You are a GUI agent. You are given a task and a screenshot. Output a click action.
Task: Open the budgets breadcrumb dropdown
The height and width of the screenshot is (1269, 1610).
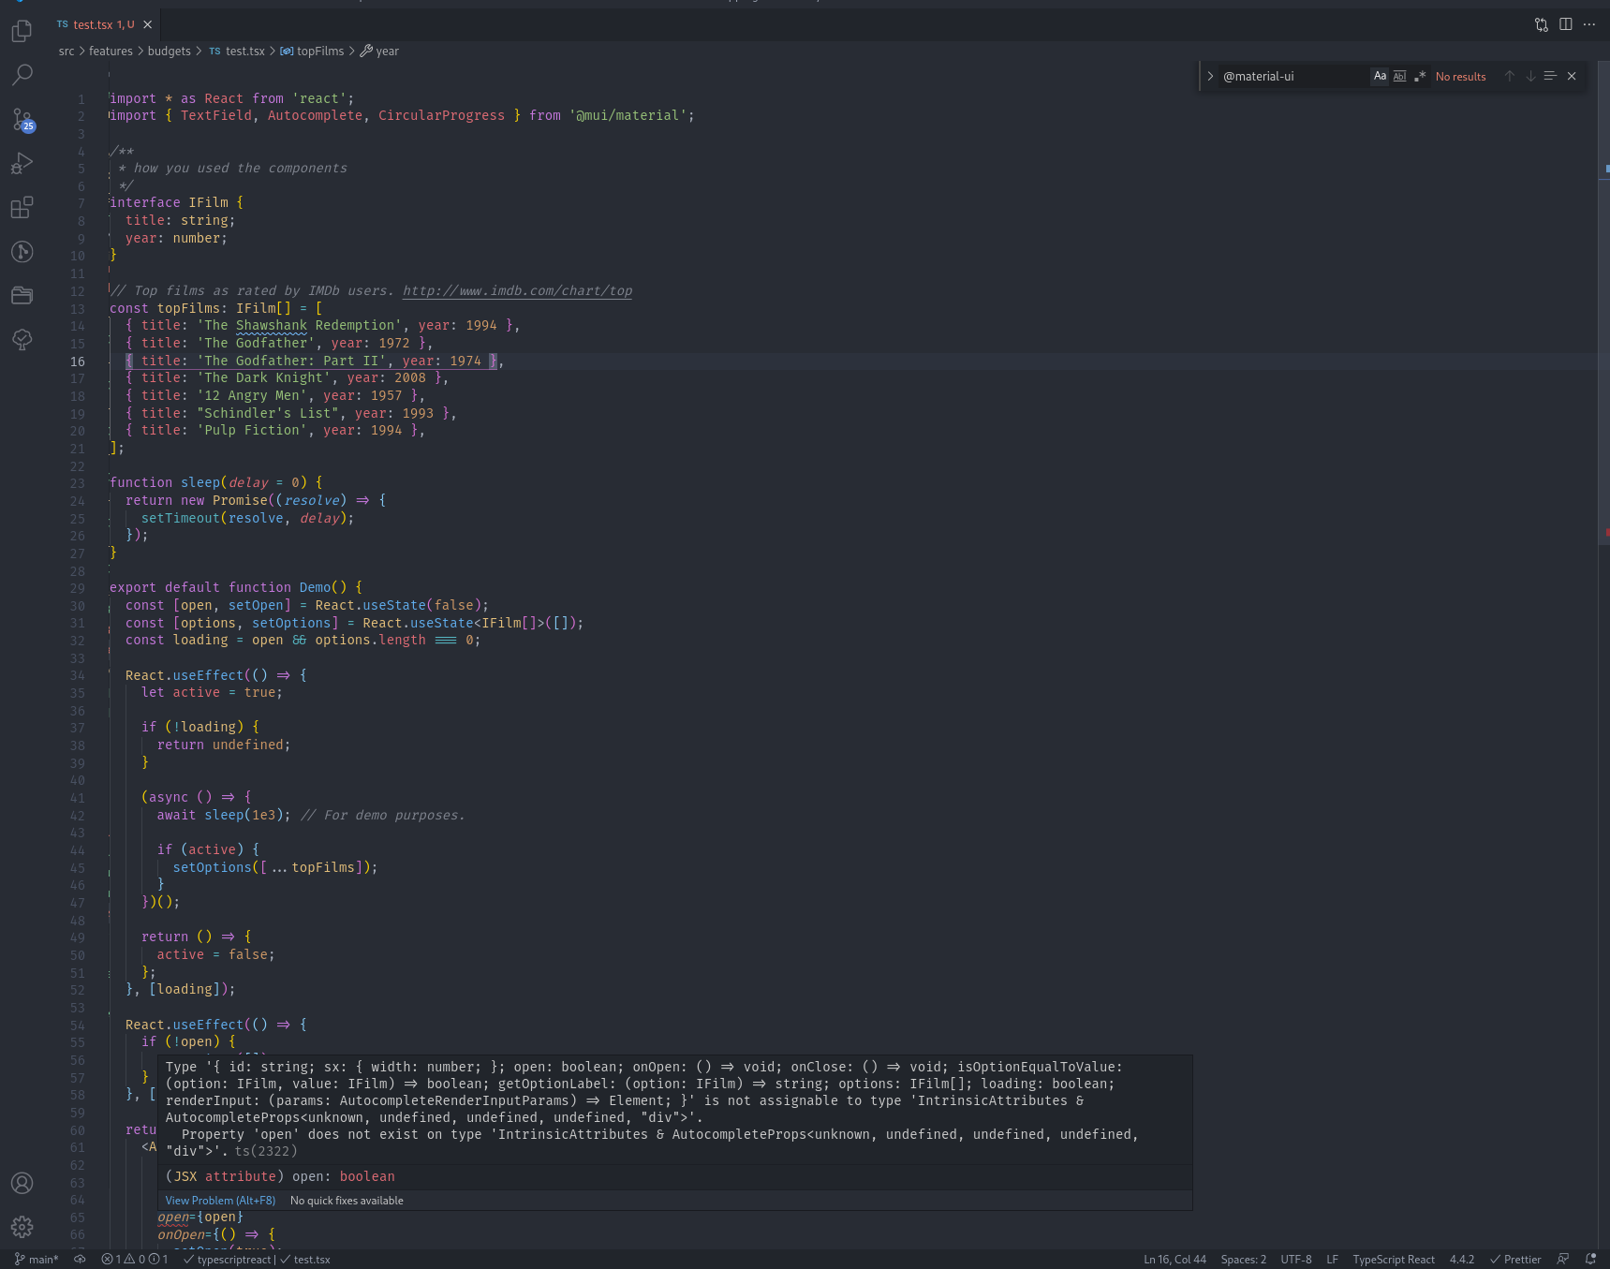click(x=169, y=51)
